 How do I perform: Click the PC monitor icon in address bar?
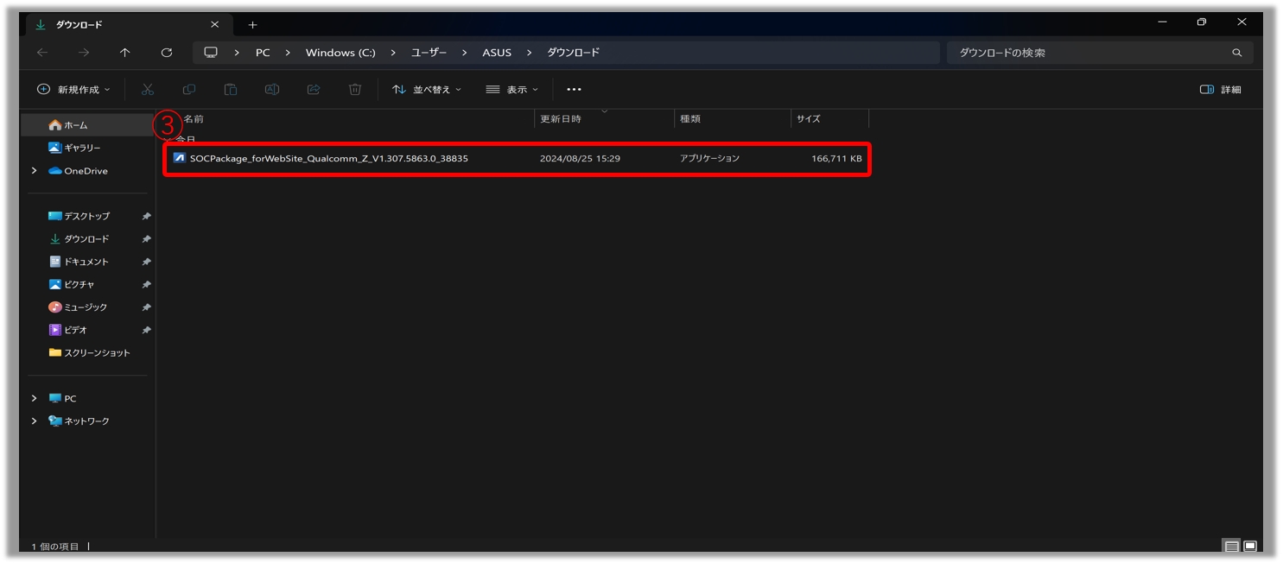click(211, 53)
